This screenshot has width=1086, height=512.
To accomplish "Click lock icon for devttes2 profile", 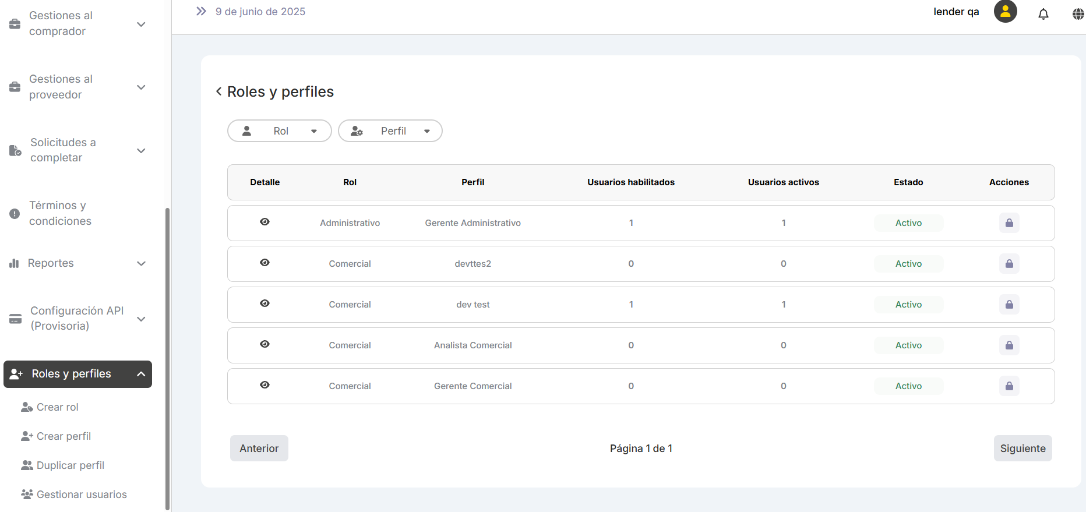I will tap(1009, 264).
